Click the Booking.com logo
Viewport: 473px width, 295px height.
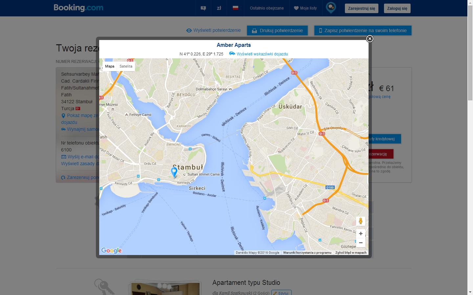tap(79, 8)
